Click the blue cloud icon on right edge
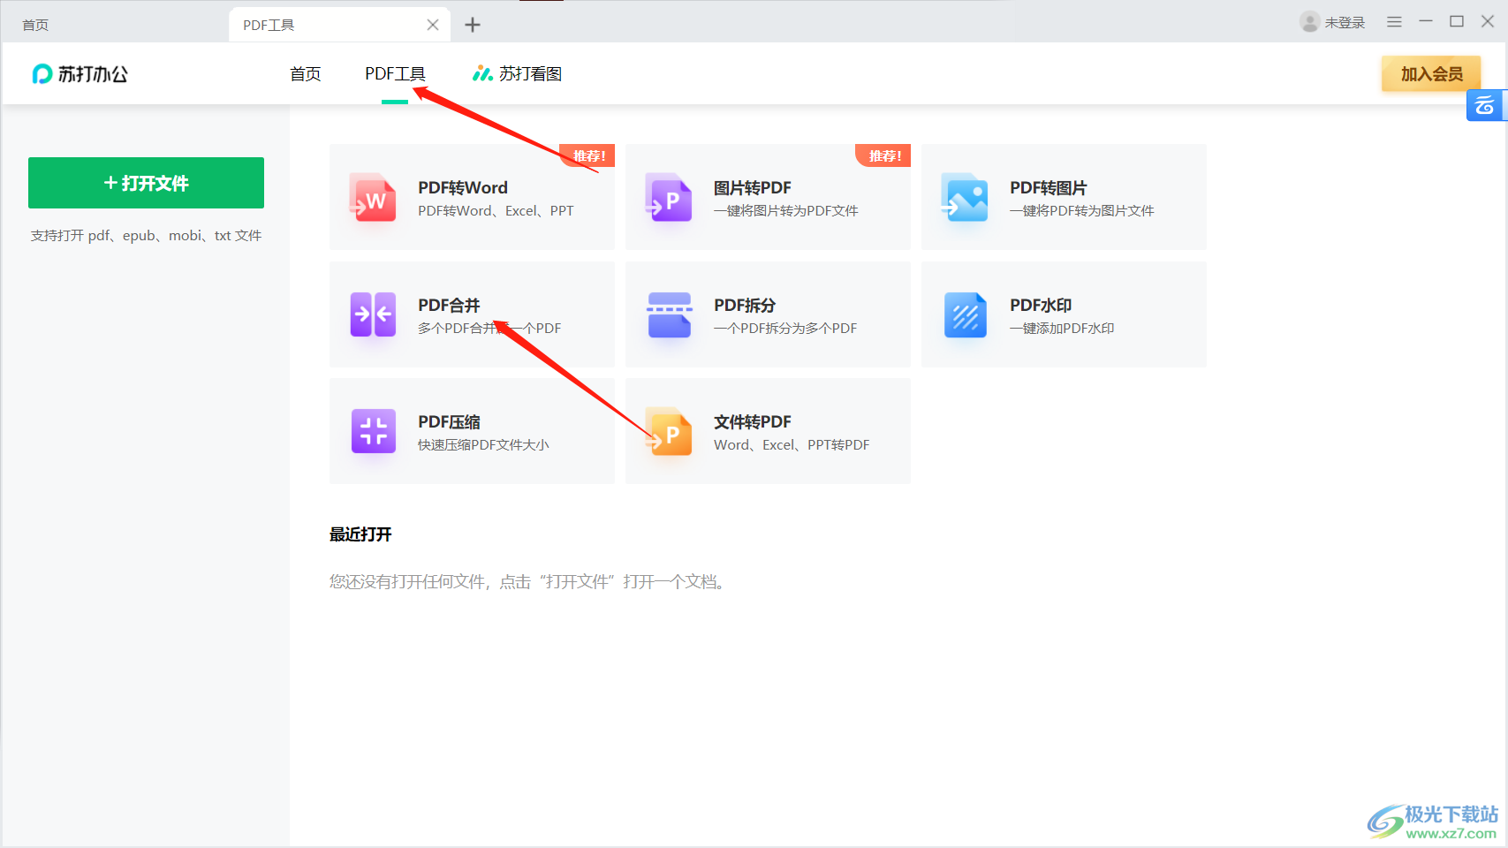1508x848 pixels. tap(1485, 106)
